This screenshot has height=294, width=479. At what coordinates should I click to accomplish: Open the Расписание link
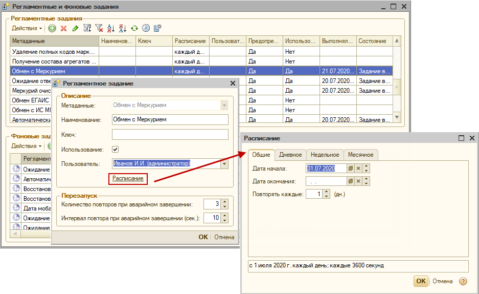tap(128, 178)
